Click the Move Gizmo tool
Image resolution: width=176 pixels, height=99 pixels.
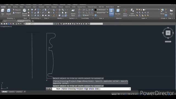click(125, 13)
